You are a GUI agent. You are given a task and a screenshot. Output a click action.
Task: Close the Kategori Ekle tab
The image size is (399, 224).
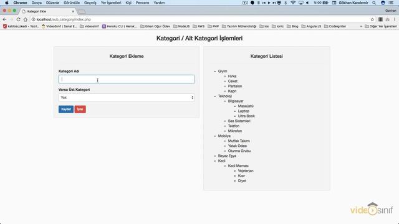(x=73, y=11)
